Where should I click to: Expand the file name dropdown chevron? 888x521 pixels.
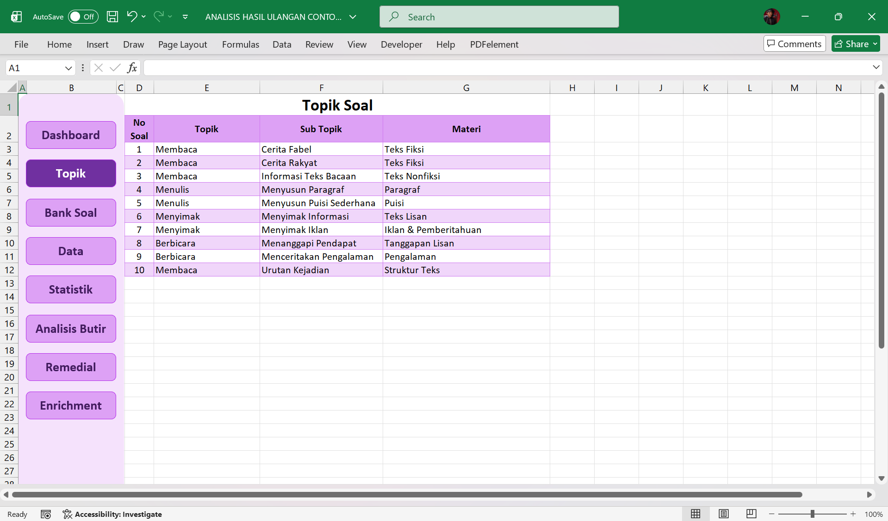[x=353, y=17]
